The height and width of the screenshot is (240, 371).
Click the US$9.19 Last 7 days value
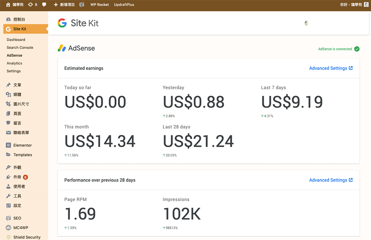coord(292,102)
